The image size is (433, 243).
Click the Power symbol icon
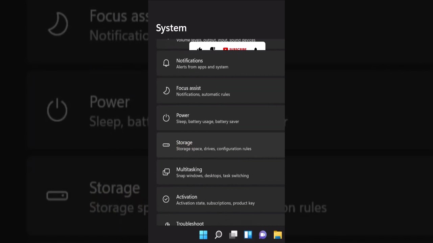[166, 118]
